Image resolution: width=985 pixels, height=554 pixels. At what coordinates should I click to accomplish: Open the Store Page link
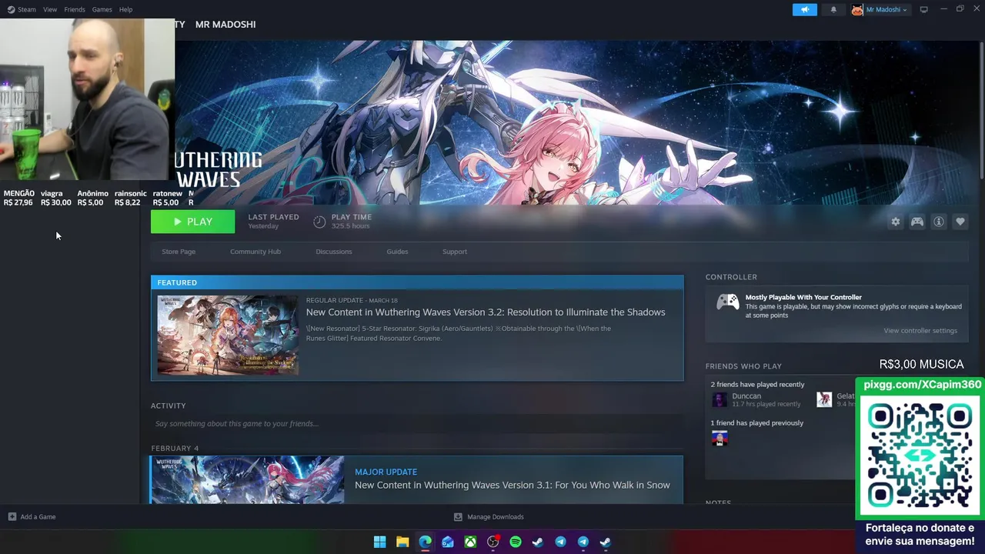(x=179, y=252)
